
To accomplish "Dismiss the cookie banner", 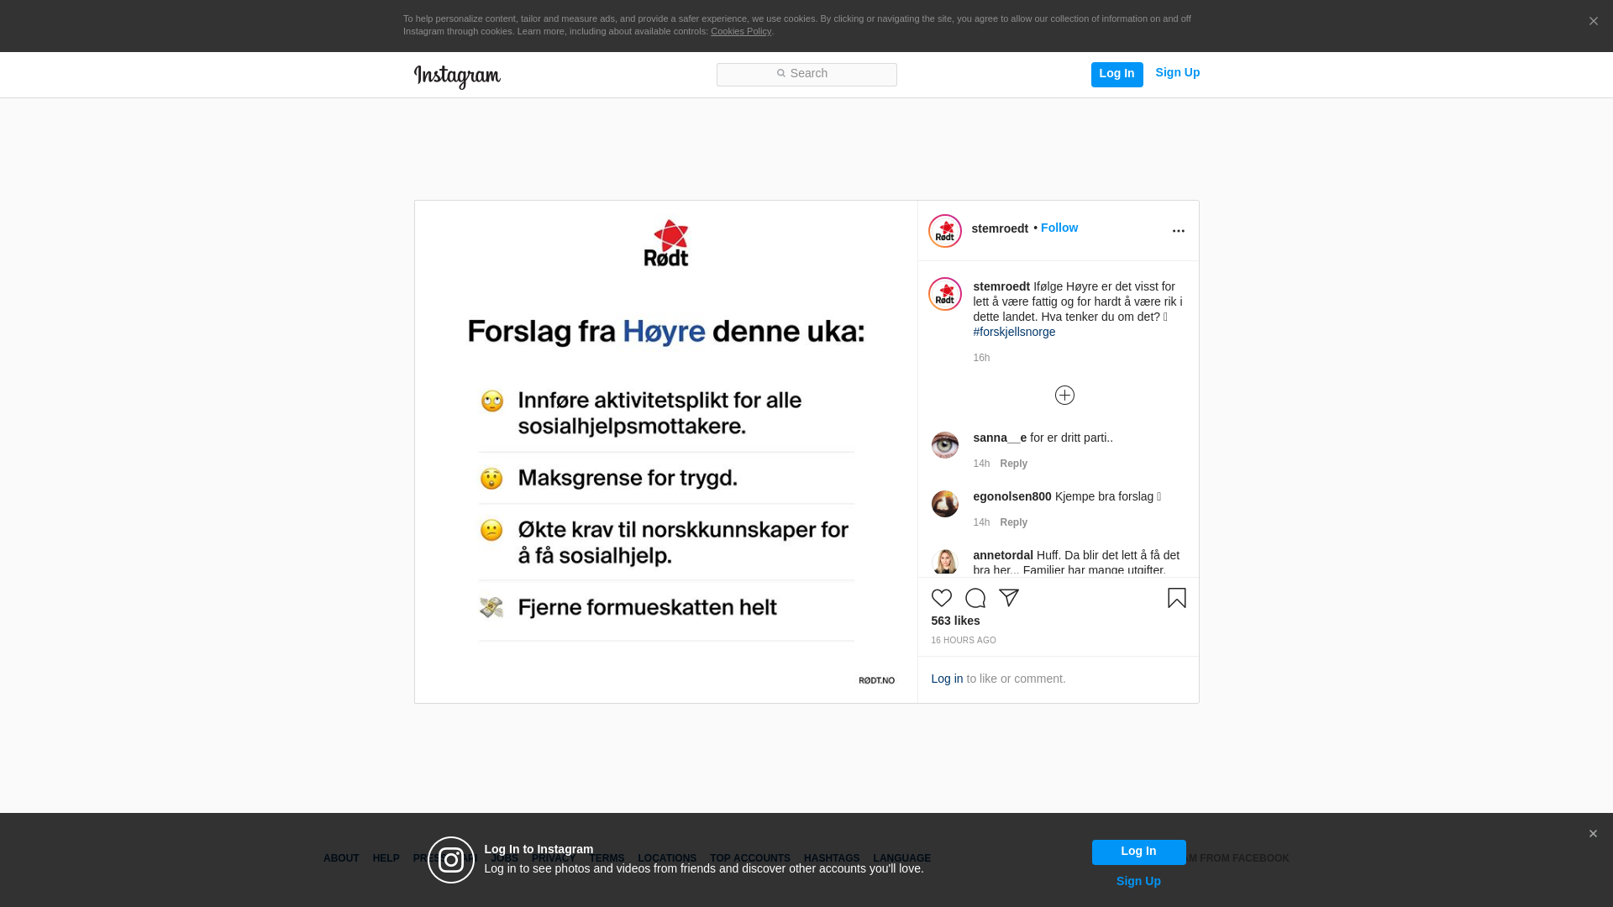I will (1593, 22).
